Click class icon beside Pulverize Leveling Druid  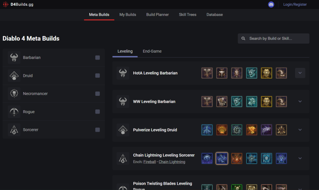coord(123,130)
